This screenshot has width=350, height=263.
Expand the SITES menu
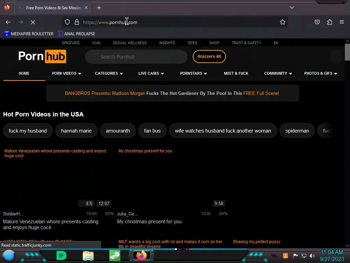click(x=192, y=43)
